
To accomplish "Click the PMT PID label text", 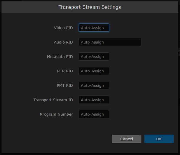I will [x=65, y=86].
